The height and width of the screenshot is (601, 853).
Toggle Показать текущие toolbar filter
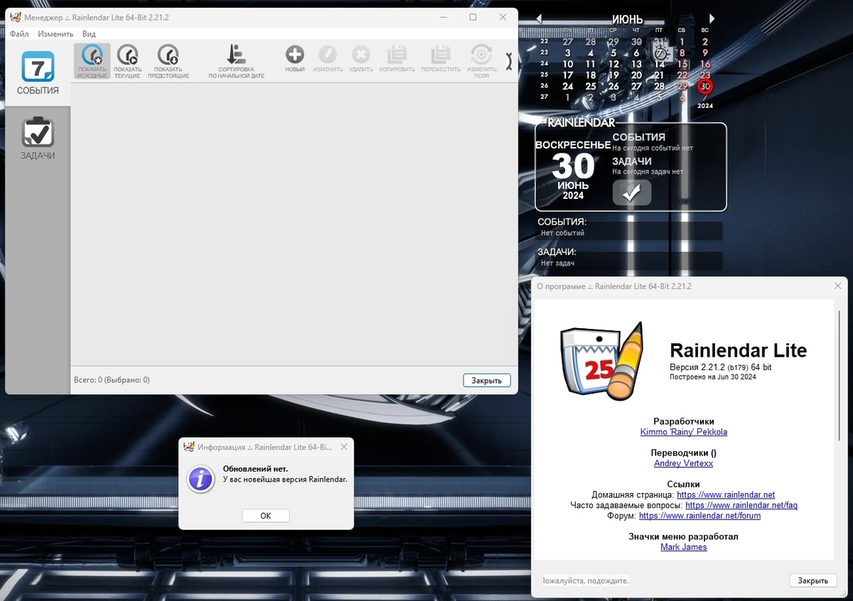point(127,61)
